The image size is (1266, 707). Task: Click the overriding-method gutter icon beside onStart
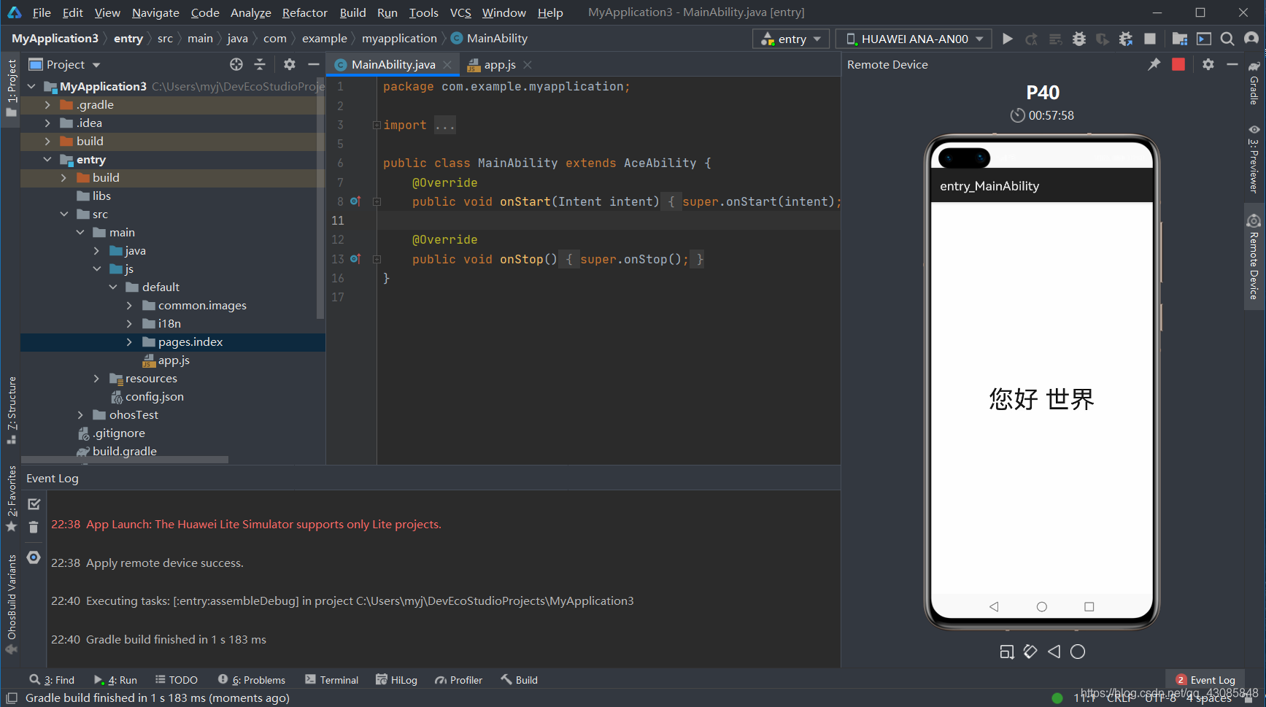[355, 201]
